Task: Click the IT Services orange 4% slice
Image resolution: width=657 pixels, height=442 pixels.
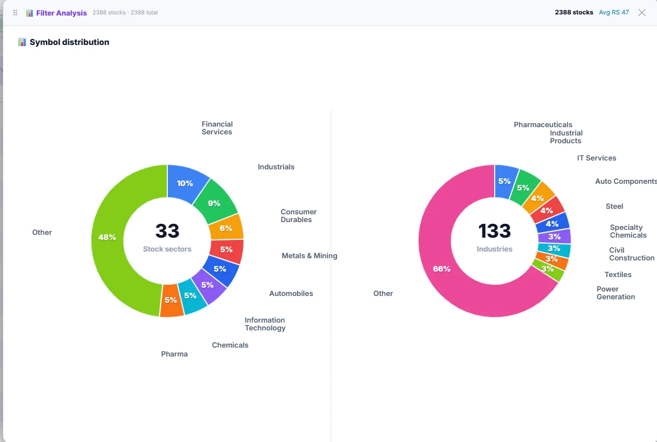Action: 539,198
